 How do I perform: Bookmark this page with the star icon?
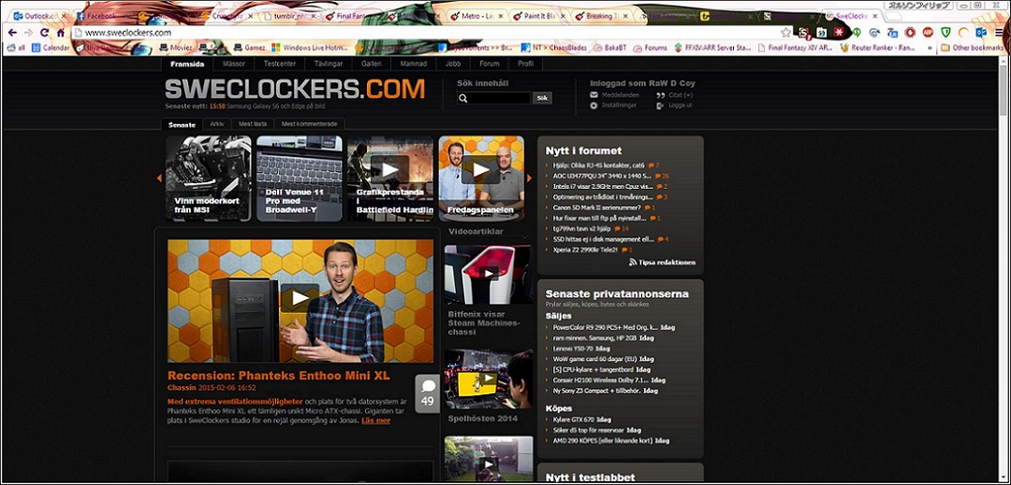pyautogui.click(x=786, y=32)
